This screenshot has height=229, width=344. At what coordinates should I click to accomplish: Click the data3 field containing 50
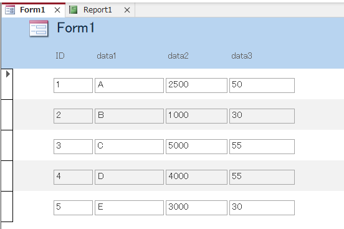262,85
